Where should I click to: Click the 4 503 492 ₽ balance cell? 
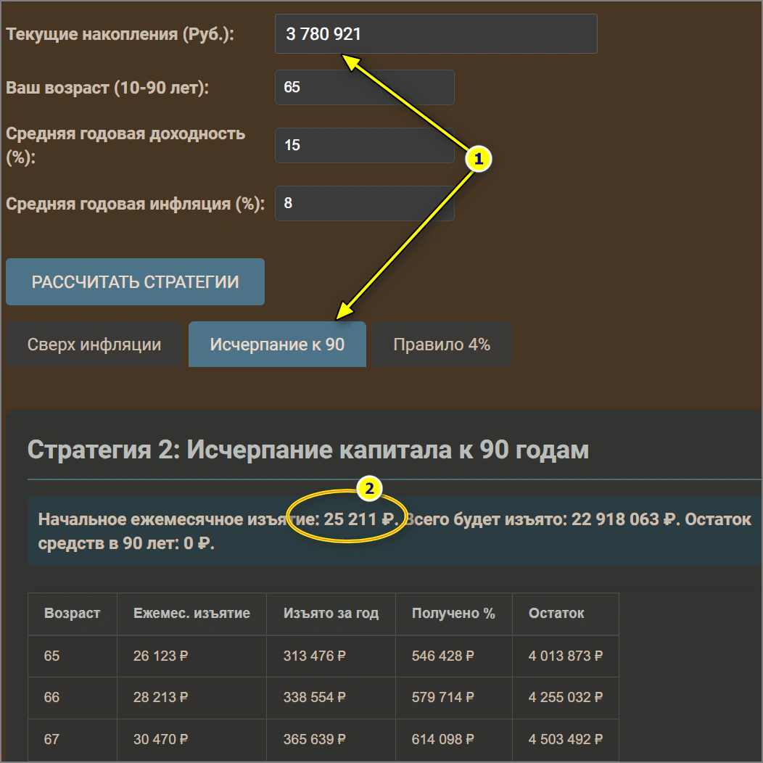coord(566,740)
